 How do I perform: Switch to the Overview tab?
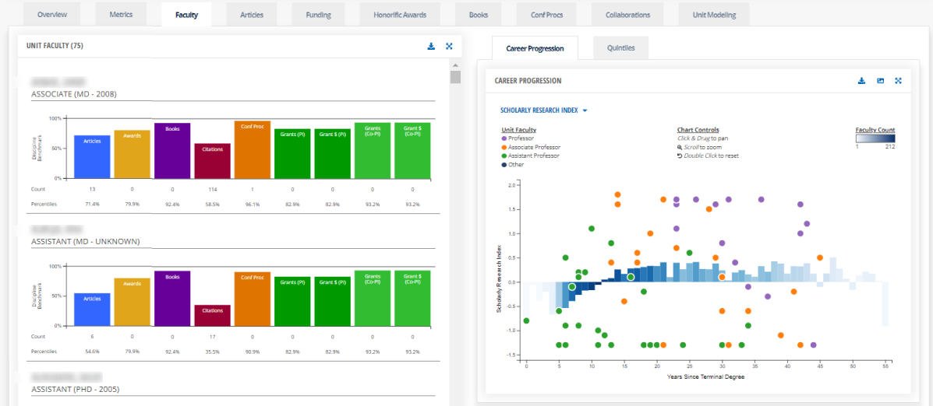click(x=51, y=14)
